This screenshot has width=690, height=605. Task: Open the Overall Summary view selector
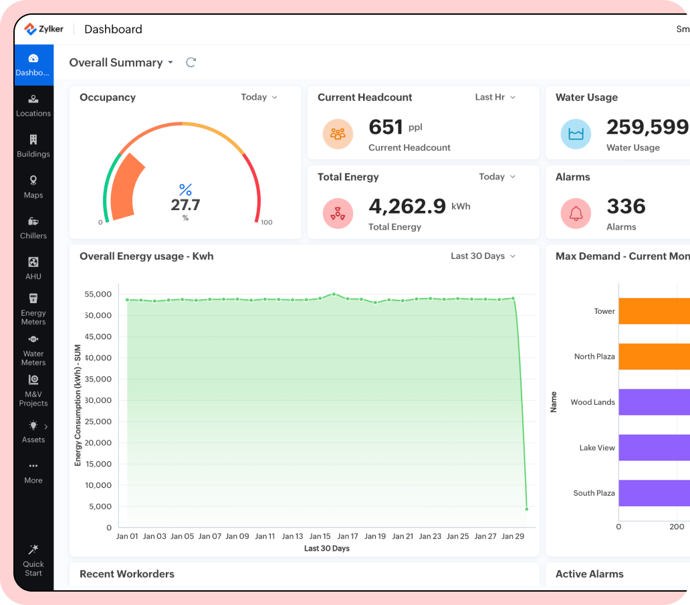(x=121, y=62)
